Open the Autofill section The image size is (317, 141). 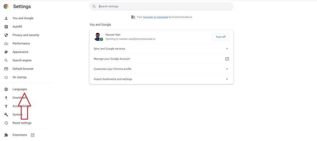coord(17,27)
